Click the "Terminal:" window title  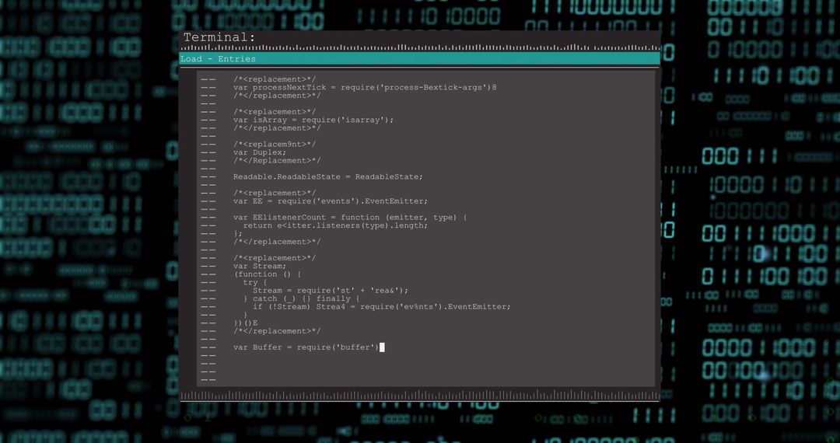[219, 37]
